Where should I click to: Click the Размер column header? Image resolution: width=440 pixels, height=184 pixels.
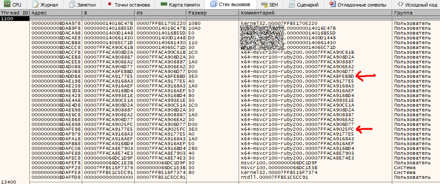tap(213, 13)
